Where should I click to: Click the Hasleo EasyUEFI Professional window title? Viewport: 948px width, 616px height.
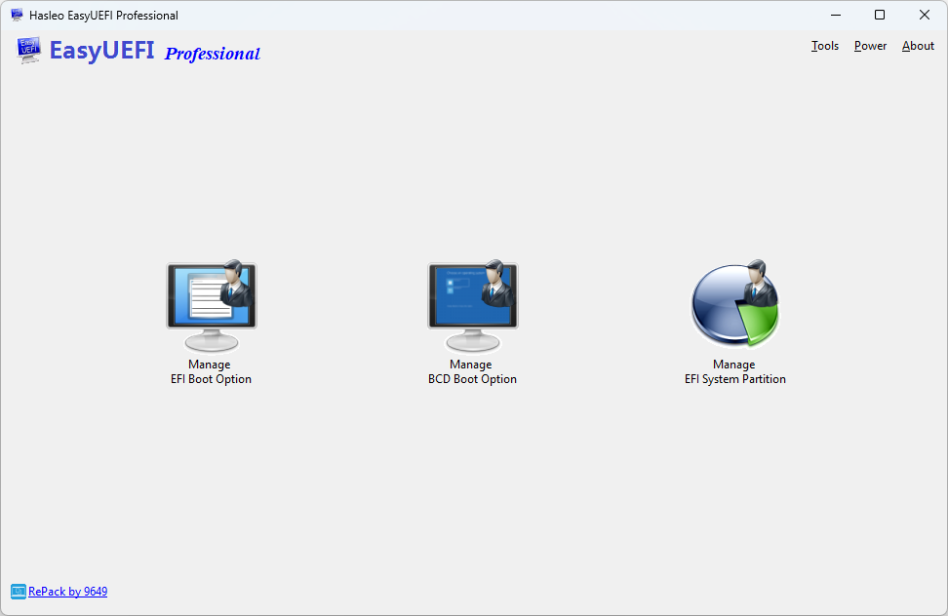(x=103, y=15)
